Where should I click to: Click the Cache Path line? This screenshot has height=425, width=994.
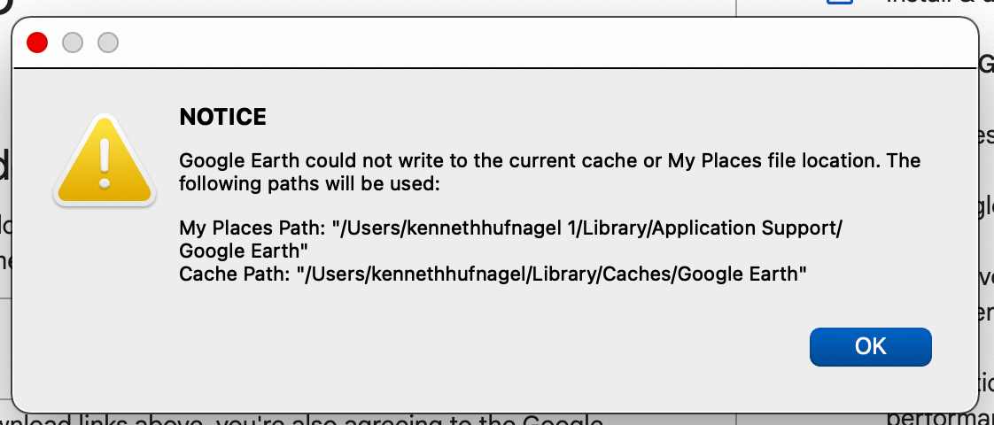coord(493,274)
